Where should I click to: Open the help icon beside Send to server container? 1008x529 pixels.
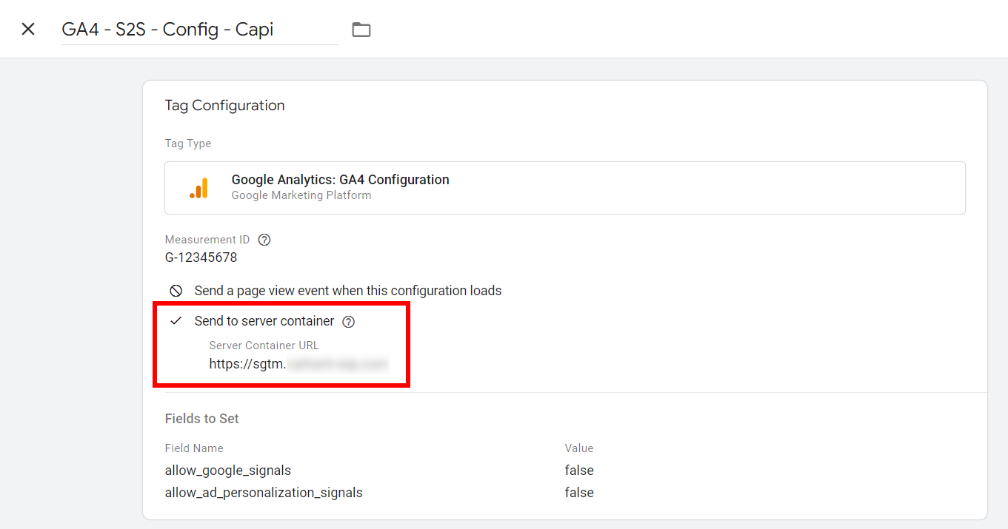pyautogui.click(x=349, y=322)
